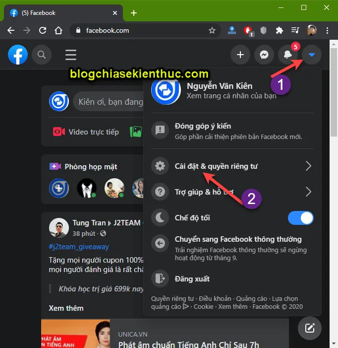
Task: Expand Trợ giúp & hỗ trợ chevron
Action: (308, 192)
